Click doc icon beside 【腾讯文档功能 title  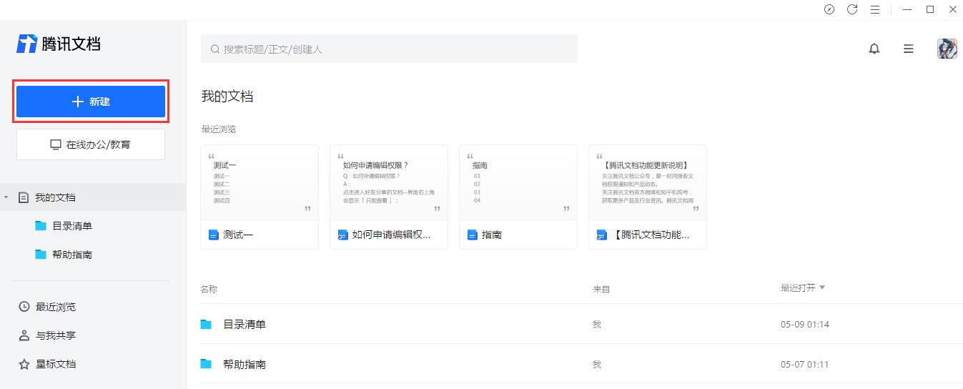pyautogui.click(x=601, y=235)
